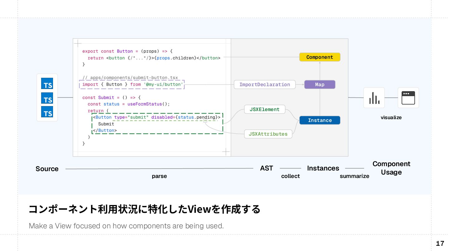This screenshot has width=449, height=252.
Task: Select the blue Instance node
Action: pos(320,120)
